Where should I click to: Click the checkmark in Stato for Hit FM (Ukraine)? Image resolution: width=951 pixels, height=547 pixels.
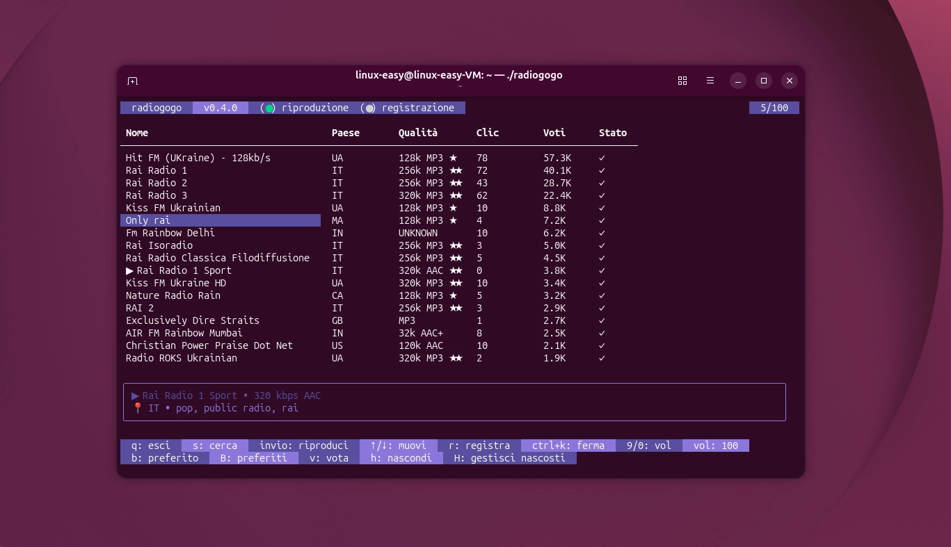(602, 158)
